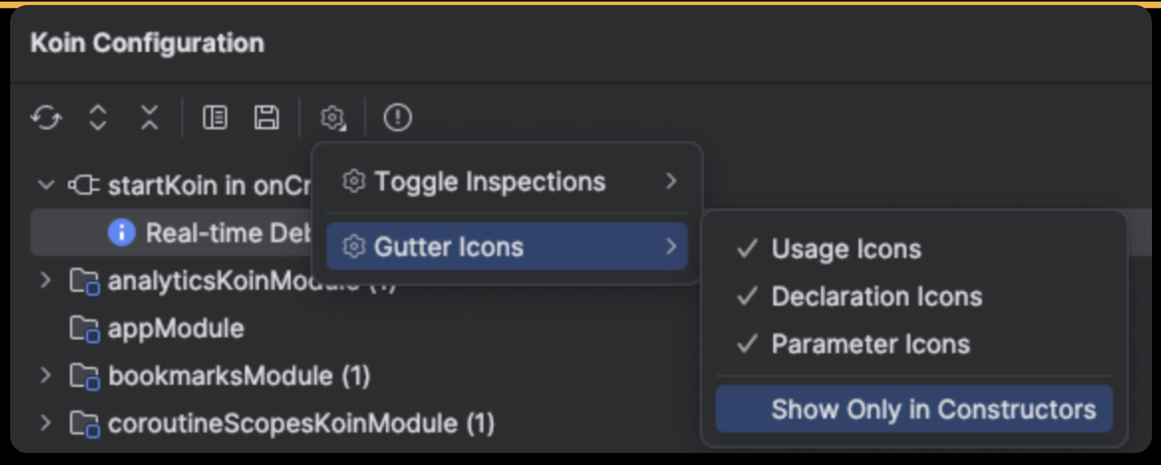The height and width of the screenshot is (465, 1161).
Task: Expand coroutineScopesKoinModule (1) chevron
Action: tap(46, 423)
